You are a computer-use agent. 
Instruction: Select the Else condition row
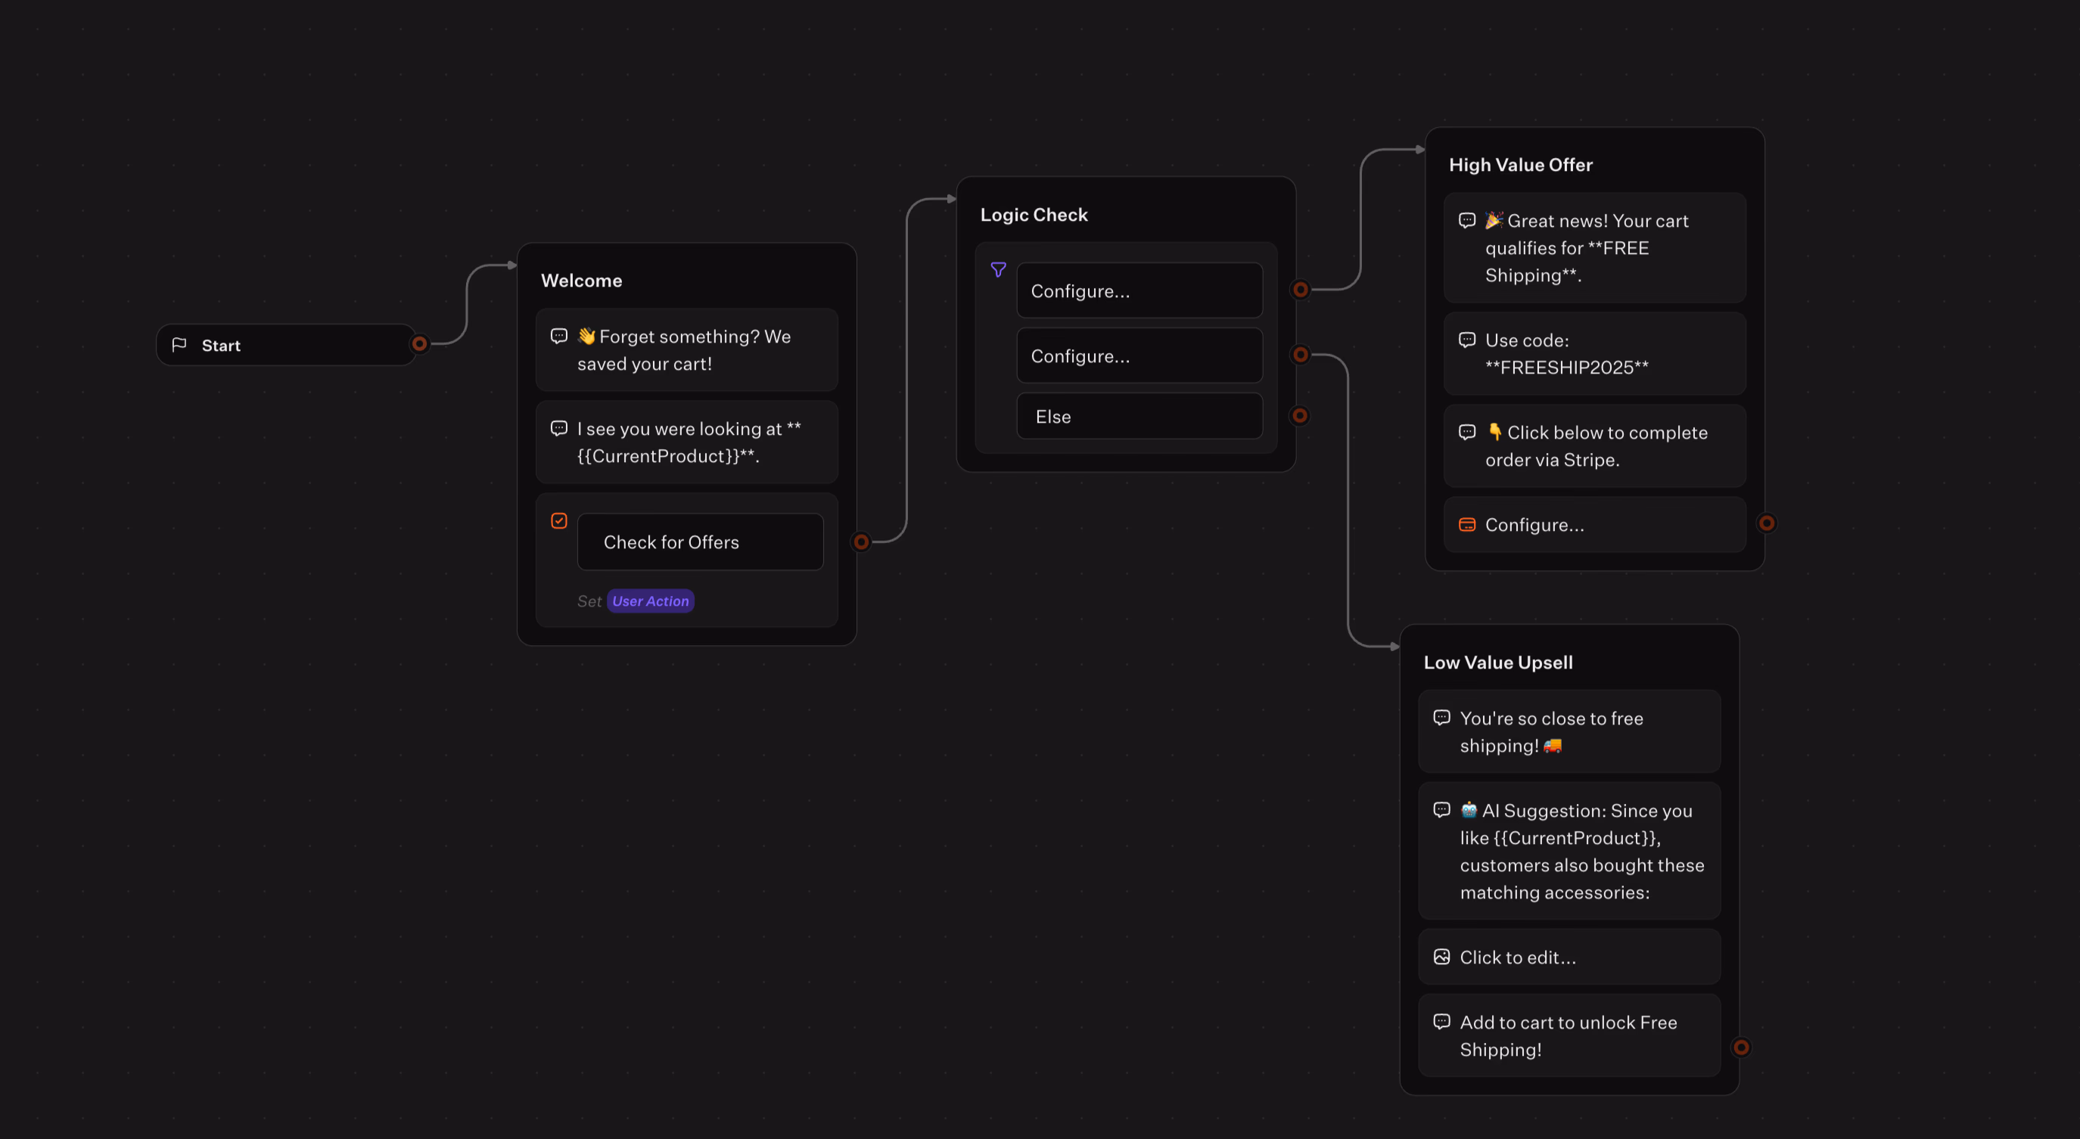tap(1139, 417)
